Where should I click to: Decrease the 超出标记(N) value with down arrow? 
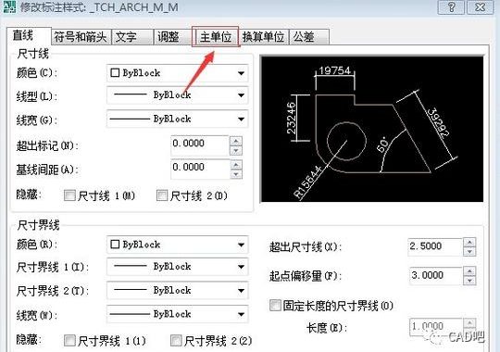click(x=236, y=150)
